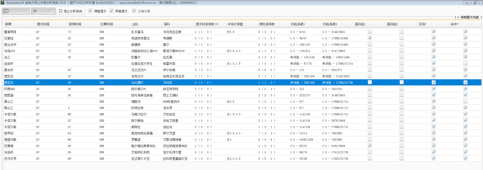Select the 蒙古杯 乌兰巴托FC match row
This screenshot has height=170, width=483.
[139, 70]
